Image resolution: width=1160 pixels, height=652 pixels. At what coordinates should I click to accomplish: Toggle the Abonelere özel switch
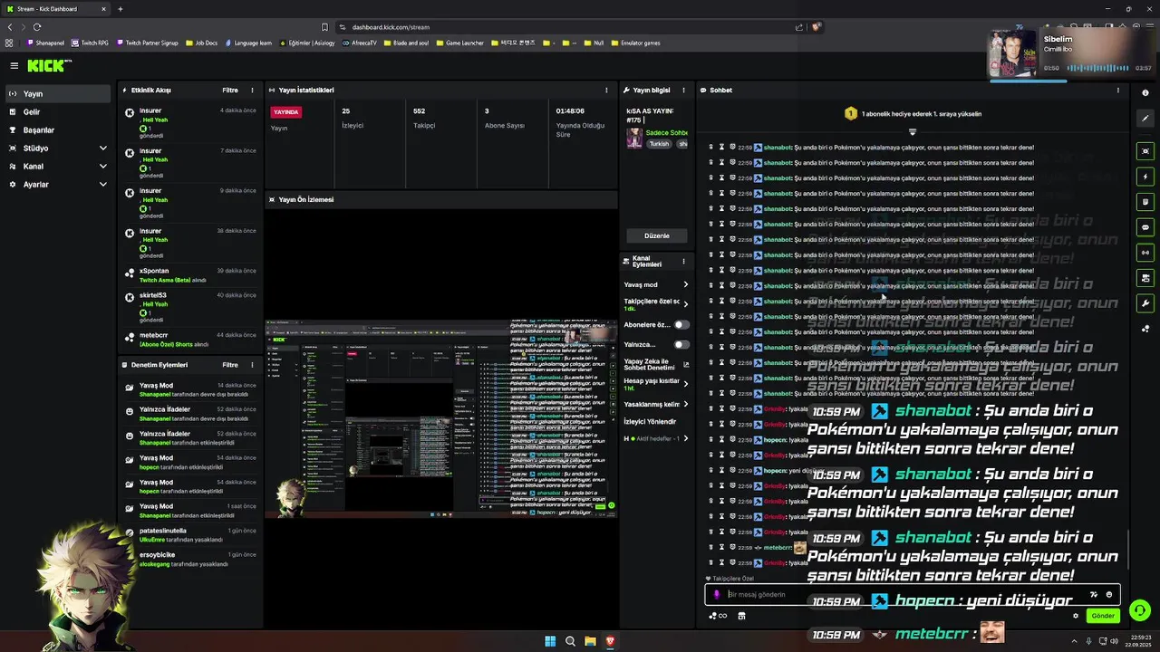(x=681, y=324)
